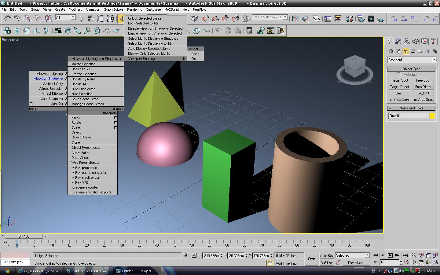
Task: Open Curve Editor toolbar icon
Action: tap(328, 19)
